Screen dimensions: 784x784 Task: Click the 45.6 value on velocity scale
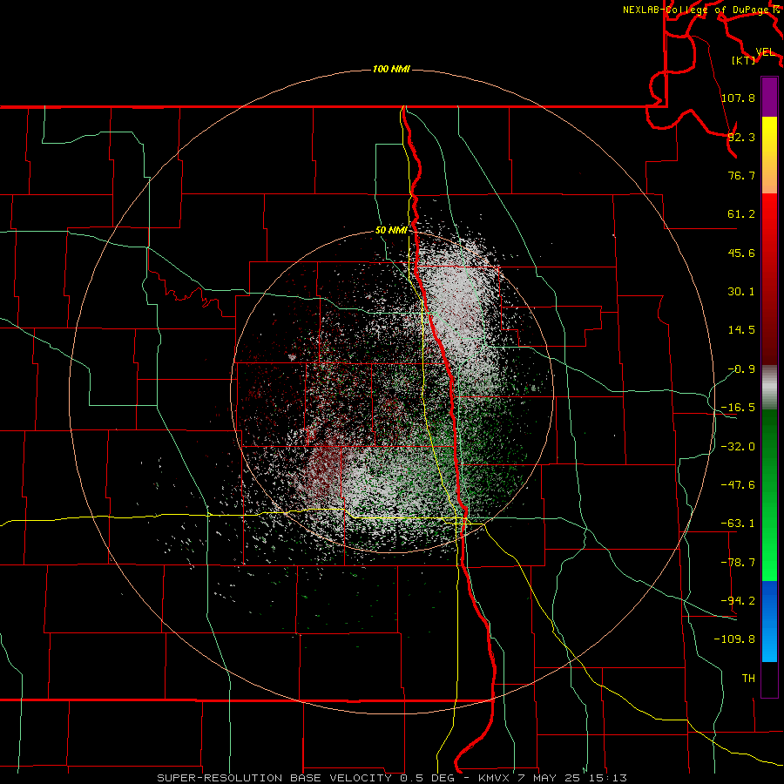(x=741, y=253)
